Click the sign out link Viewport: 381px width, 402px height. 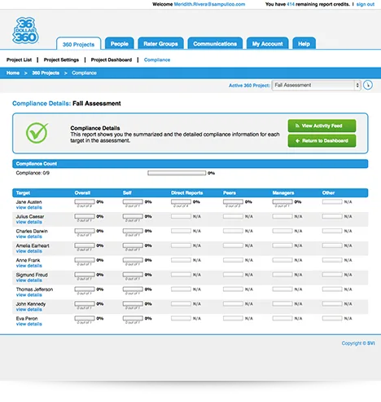tap(366, 4)
